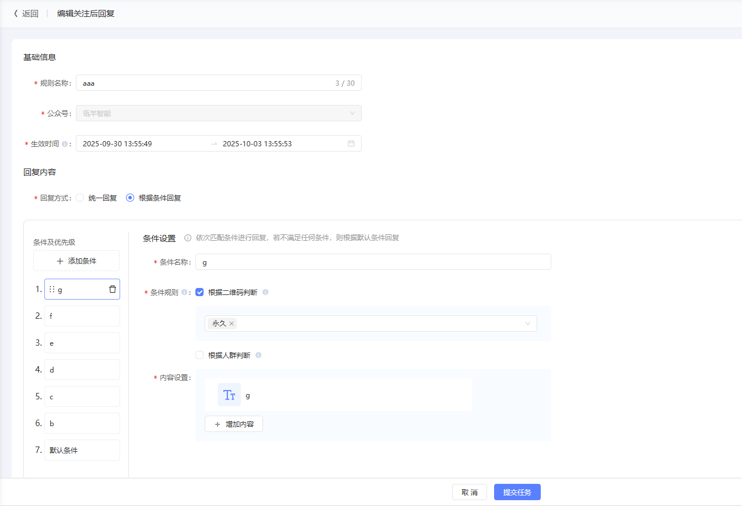Click the 添加条件 button
Viewport: 742px width, 506px height.
point(76,261)
